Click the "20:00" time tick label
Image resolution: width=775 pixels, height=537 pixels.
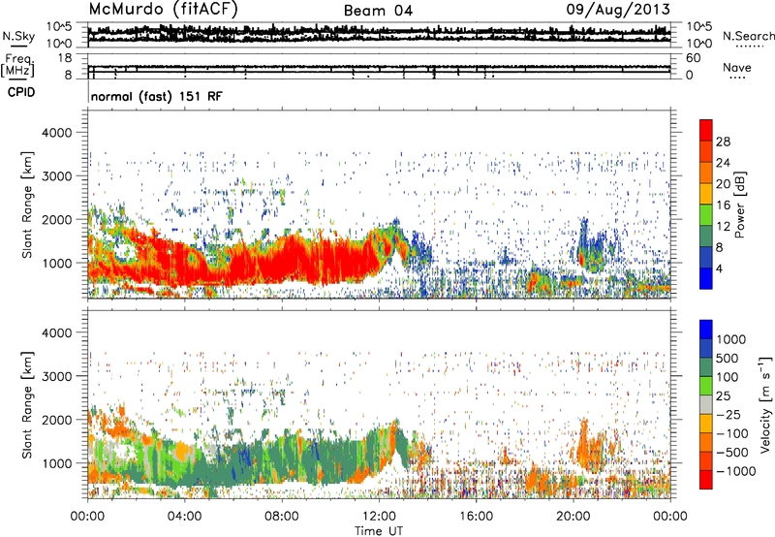point(573,517)
